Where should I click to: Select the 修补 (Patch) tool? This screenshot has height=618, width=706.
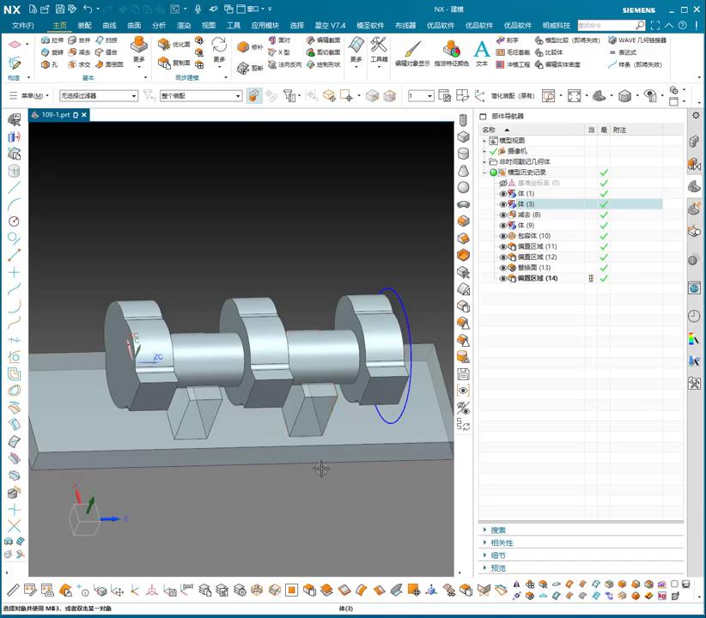(250, 47)
